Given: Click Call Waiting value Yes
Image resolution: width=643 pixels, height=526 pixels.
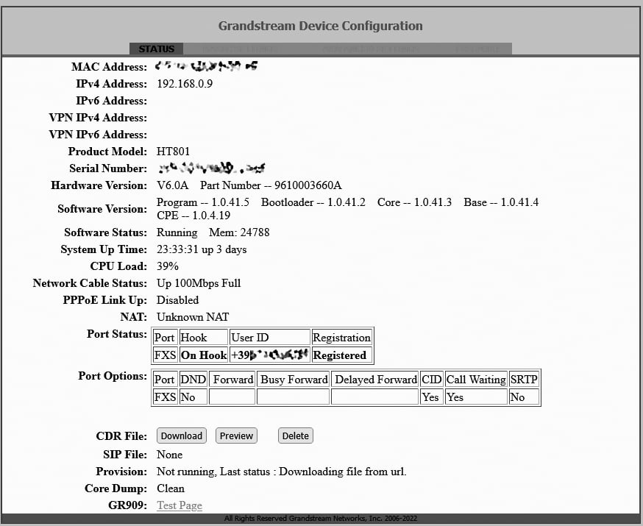Looking at the screenshot, I should click(476, 397).
